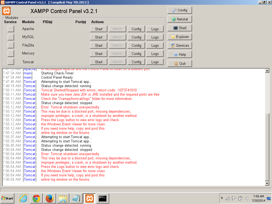Open Firefox from the taskbar
The height and width of the screenshot is (204, 272).
tap(50, 198)
